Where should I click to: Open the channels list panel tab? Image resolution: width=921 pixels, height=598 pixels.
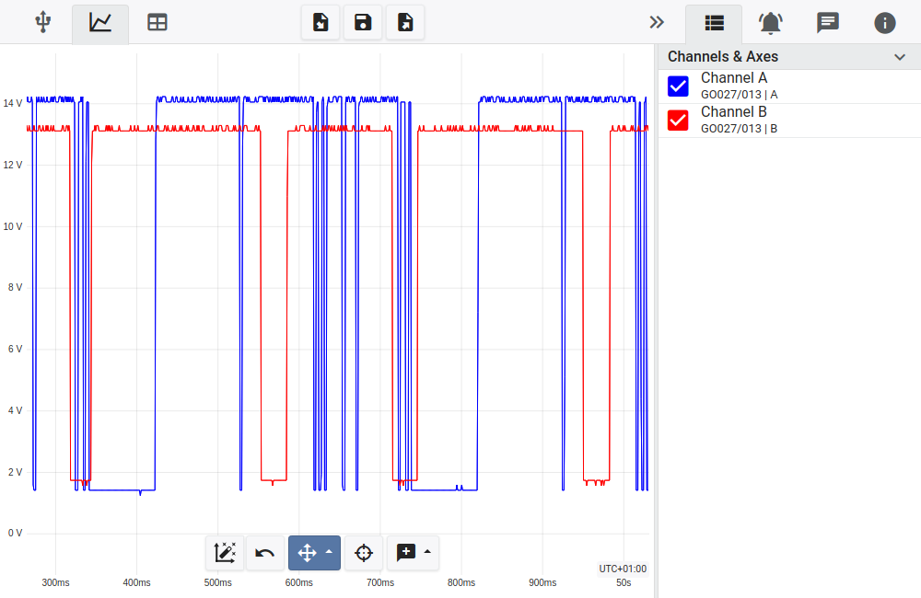coord(714,23)
